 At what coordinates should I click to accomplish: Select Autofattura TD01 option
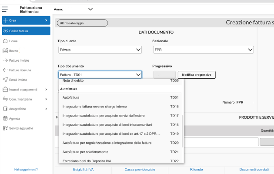(121, 97)
